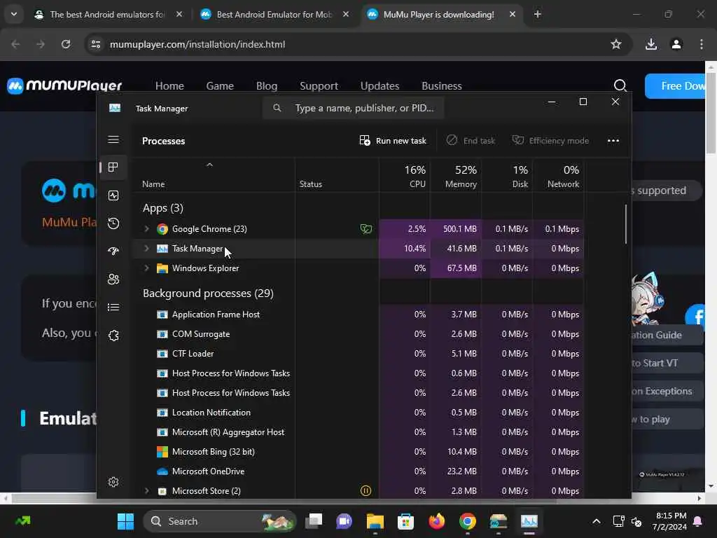Click the Task Manager search box
The width and height of the screenshot is (717, 538).
click(x=353, y=109)
